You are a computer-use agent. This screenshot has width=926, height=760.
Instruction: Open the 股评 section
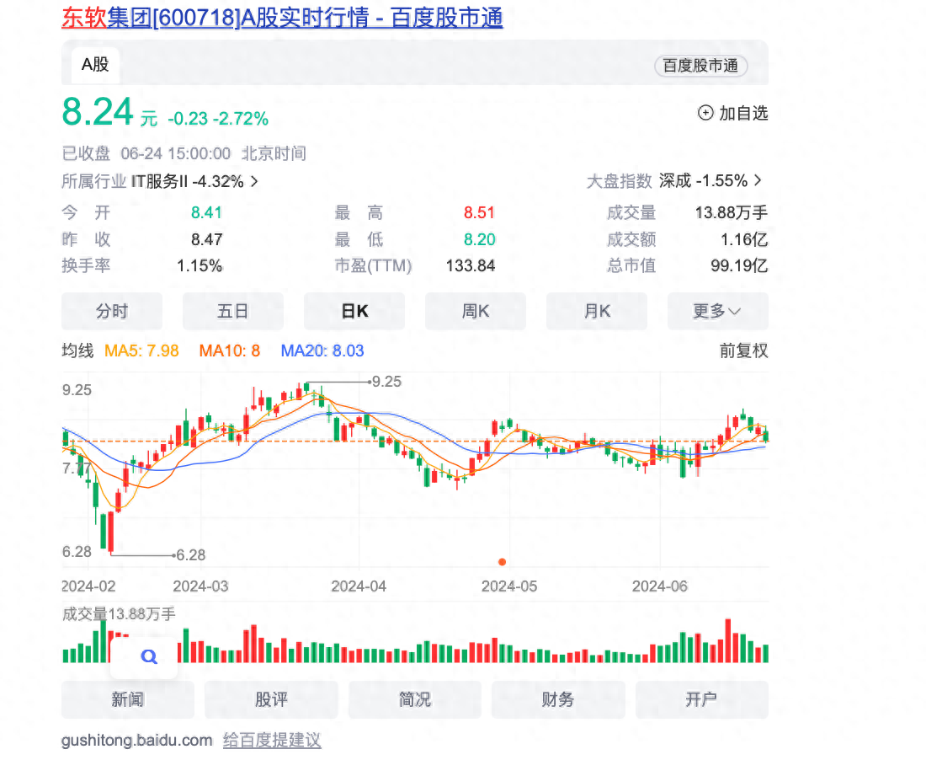pyautogui.click(x=271, y=699)
